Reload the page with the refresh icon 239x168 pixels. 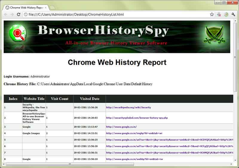point(19,14)
